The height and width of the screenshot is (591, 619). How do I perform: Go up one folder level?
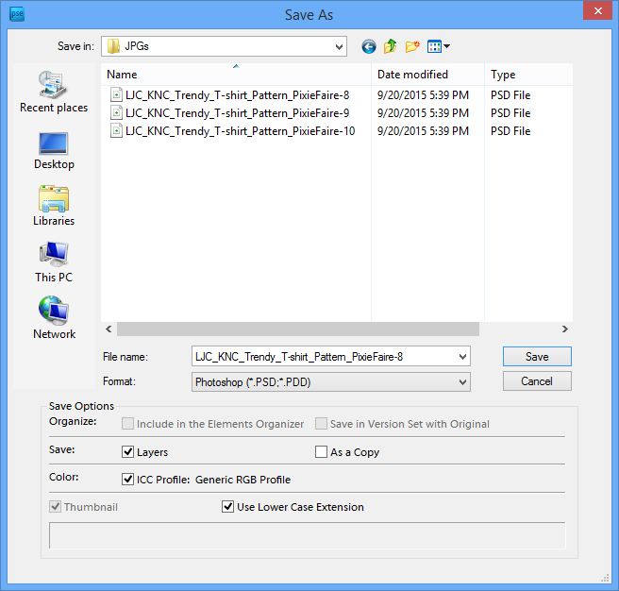coord(390,46)
